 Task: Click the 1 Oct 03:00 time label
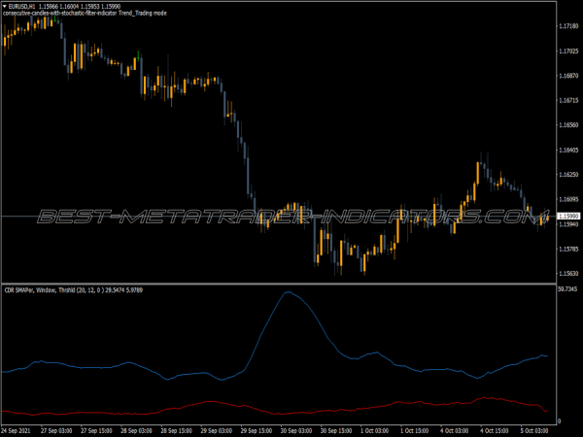coord(374,430)
